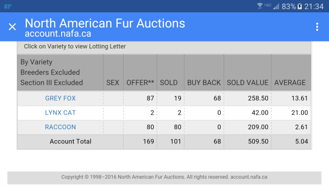Tap the Wi-Fi status icon
The width and height of the screenshot is (329, 185).
coord(260,6)
